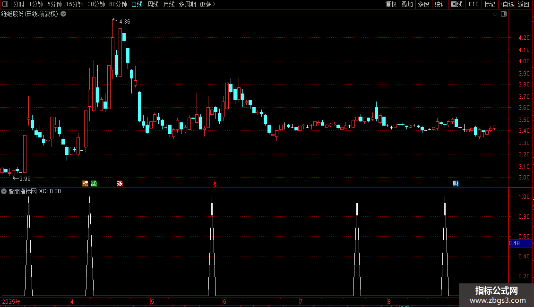Click the 财 marker icon below chart
This screenshot has height=307, width=534.
[x=456, y=183]
